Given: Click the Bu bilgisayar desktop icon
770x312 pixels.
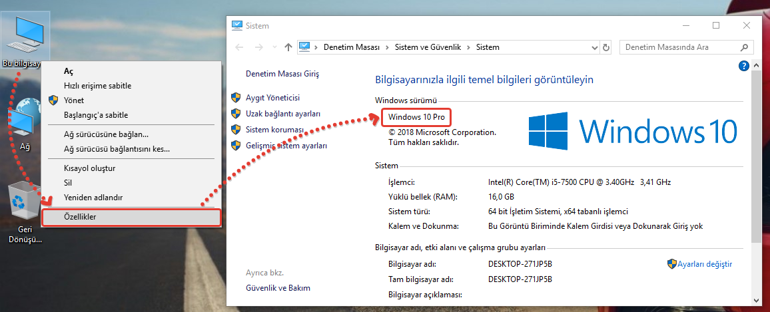Looking at the screenshot, I should tap(25, 38).
